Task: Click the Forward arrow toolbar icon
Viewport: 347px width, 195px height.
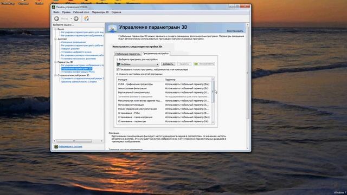Action: click(x=76, y=18)
